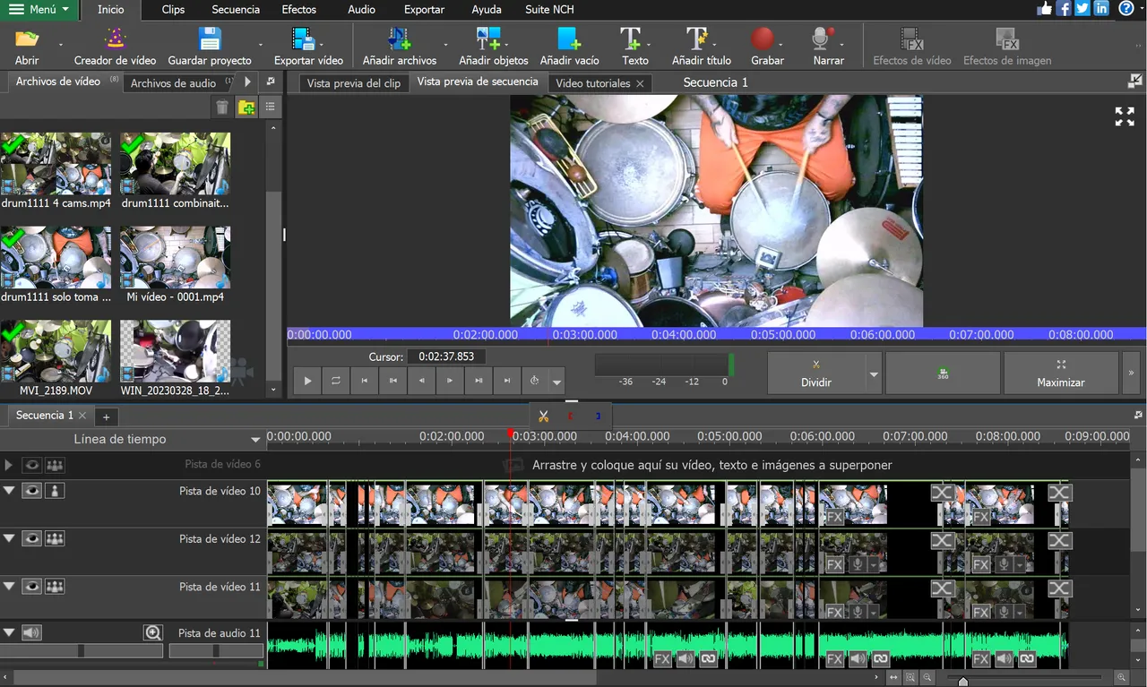1147x687 pixels.
Task: Jump to sequence end button
Action: [x=507, y=381]
